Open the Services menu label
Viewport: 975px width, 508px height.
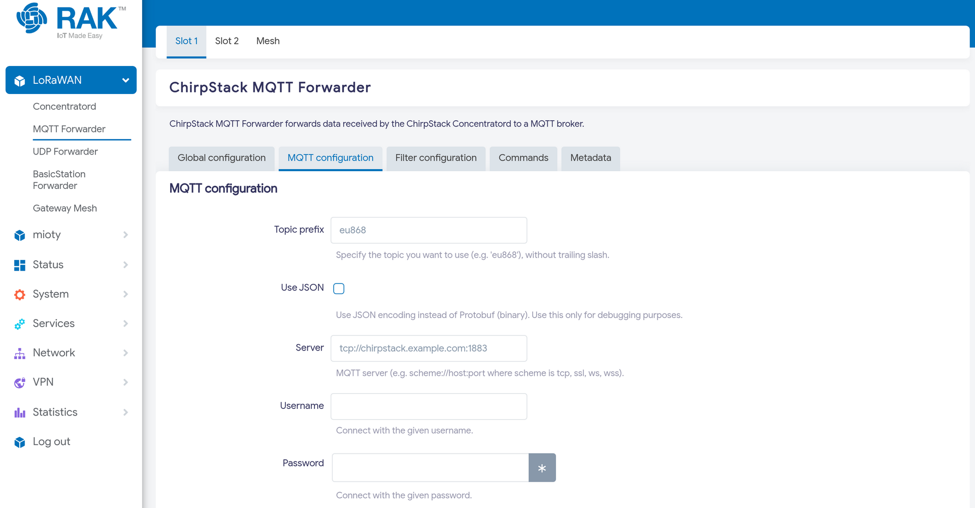pyautogui.click(x=53, y=324)
